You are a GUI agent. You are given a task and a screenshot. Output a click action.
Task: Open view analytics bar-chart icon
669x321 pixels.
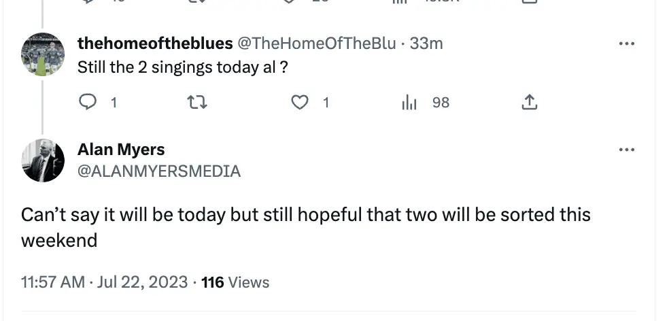[x=409, y=103]
